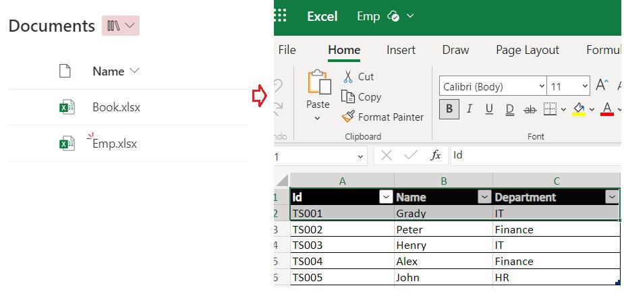This screenshot has width=624, height=292.
Task: Toggle strikethrough formatting
Action: [x=530, y=110]
